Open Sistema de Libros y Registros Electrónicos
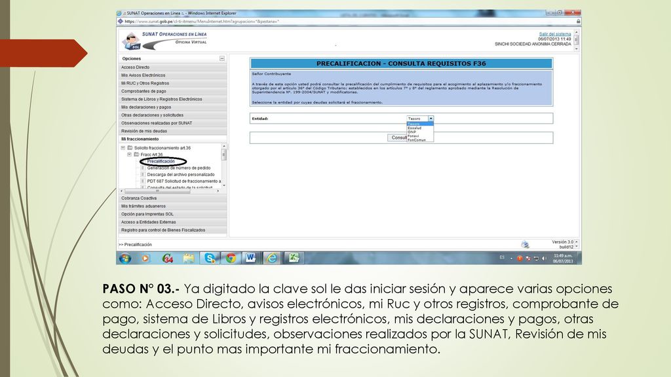The image size is (671, 377). pos(173,99)
